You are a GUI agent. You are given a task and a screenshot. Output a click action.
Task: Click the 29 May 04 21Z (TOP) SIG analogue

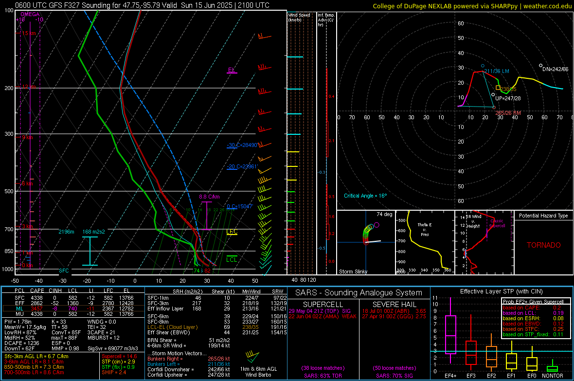[x=320, y=311]
